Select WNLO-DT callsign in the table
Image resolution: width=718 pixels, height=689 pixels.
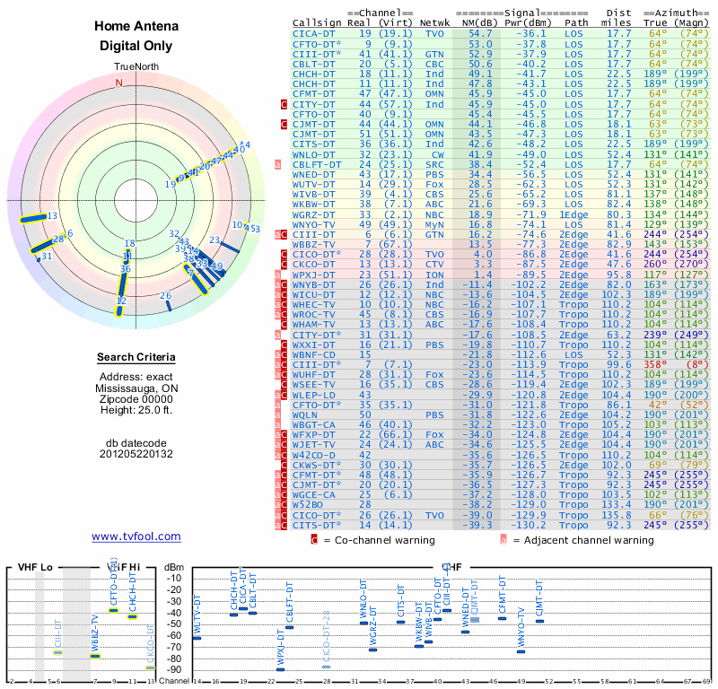point(313,154)
